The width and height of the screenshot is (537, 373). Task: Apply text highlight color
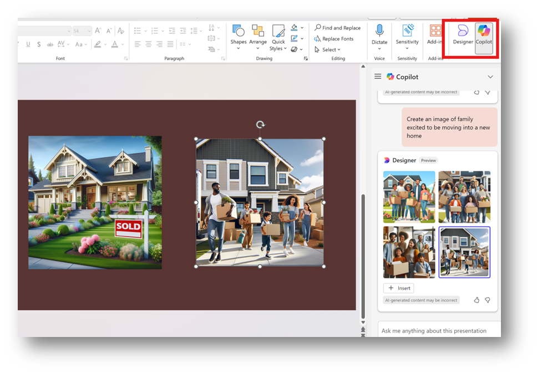click(x=98, y=44)
